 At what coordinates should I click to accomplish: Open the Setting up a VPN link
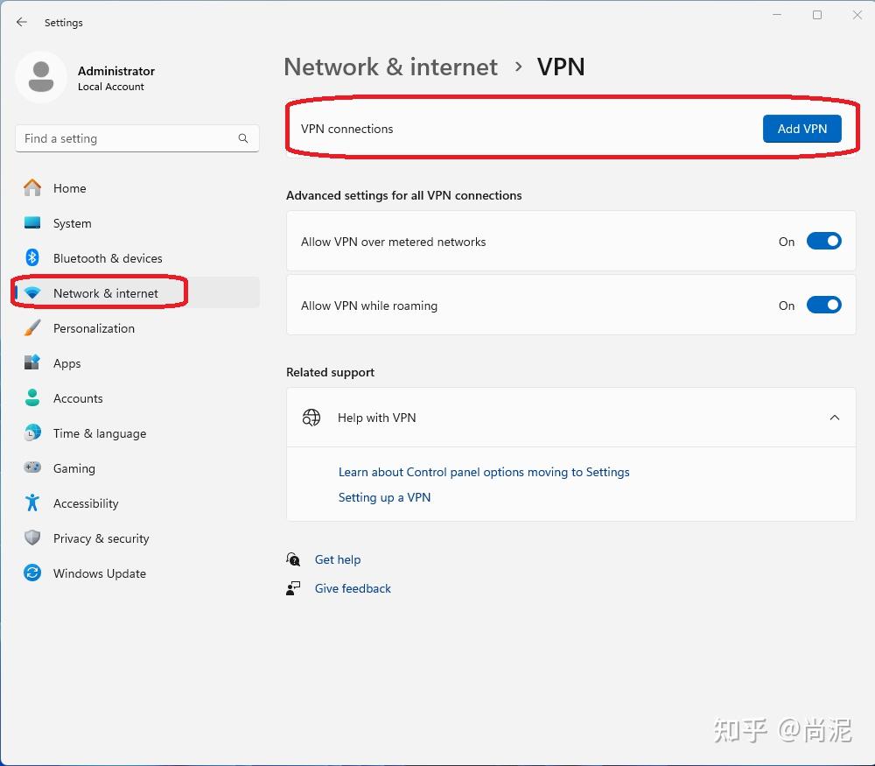pyautogui.click(x=385, y=497)
